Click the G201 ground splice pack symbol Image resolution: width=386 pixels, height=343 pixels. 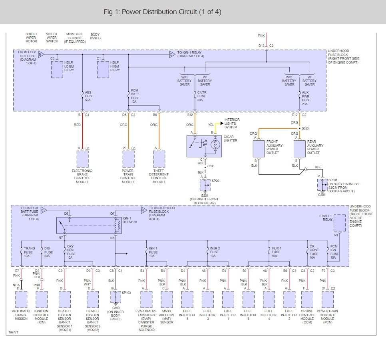(205, 185)
